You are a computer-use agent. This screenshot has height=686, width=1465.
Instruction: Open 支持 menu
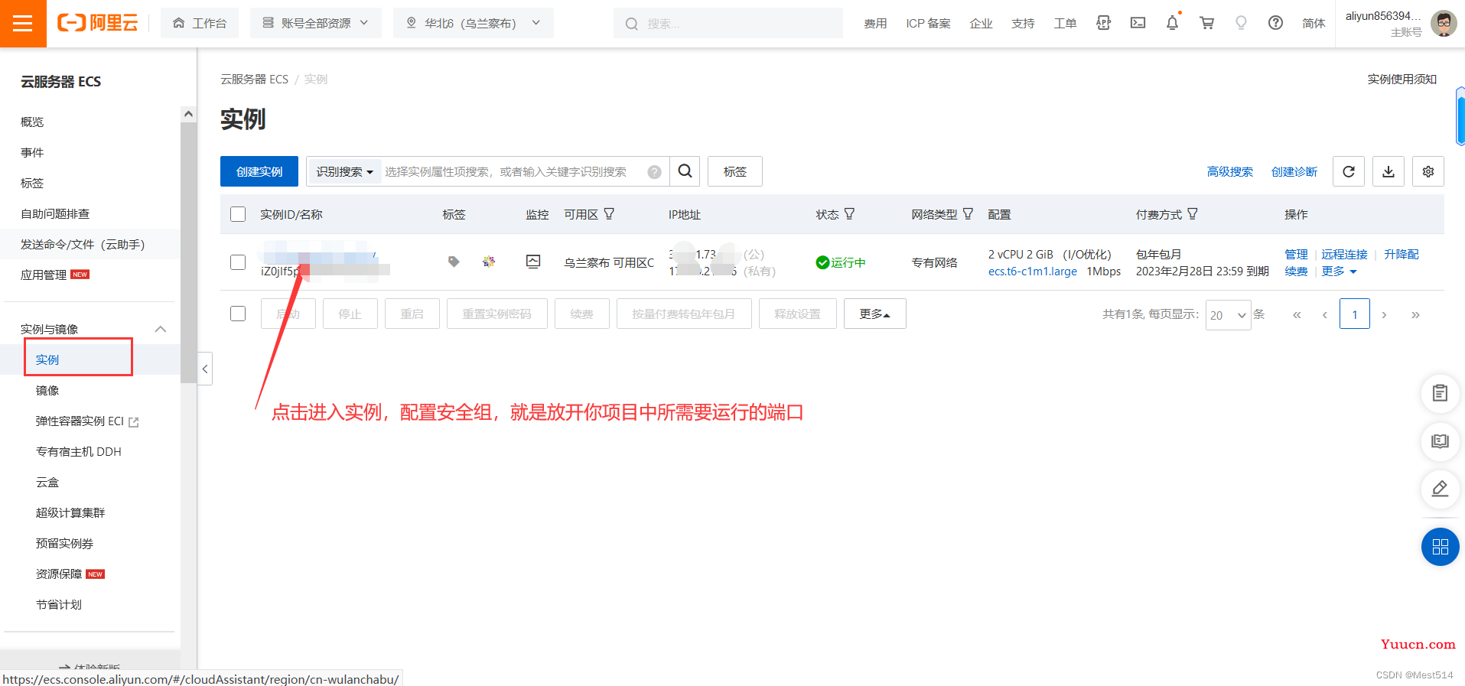tap(1023, 24)
